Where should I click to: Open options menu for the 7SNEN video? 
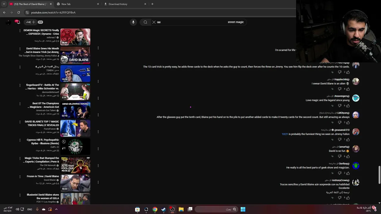click(x=20, y=67)
